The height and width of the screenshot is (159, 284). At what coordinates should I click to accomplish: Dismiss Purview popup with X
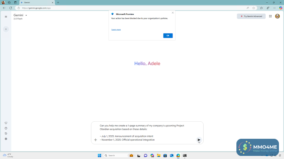pyautogui.click(x=172, y=13)
